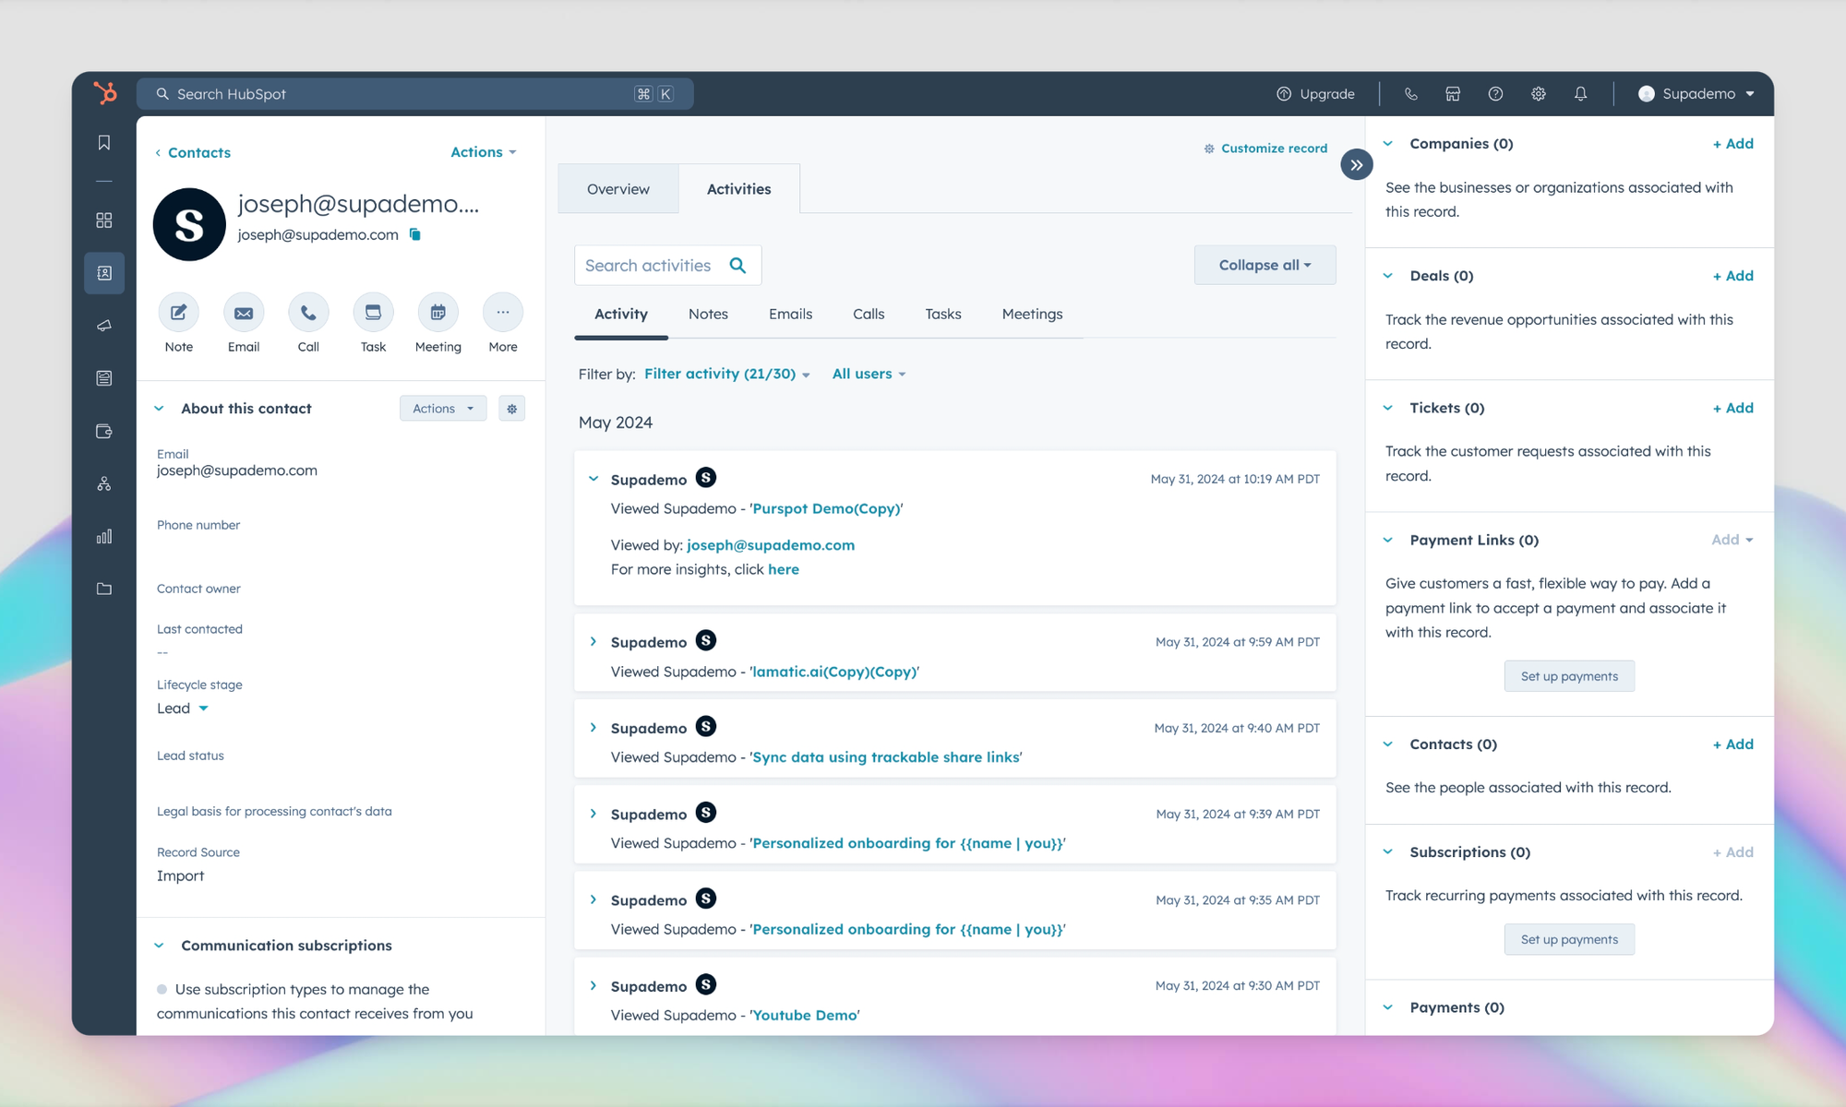
Task: Click the Customize record link
Action: pyautogui.click(x=1265, y=149)
